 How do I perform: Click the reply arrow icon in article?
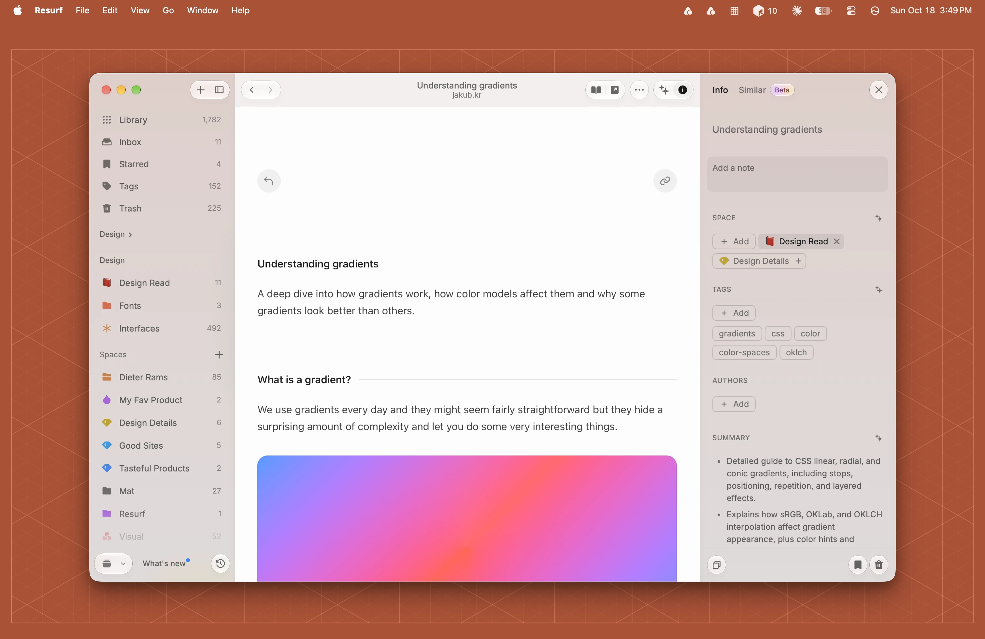(x=269, y=181)
